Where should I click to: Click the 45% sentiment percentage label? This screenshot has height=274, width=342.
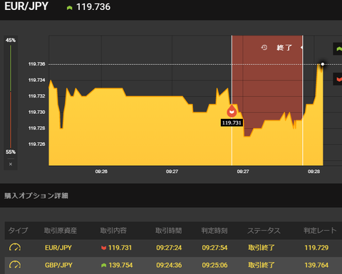point(11,40)
